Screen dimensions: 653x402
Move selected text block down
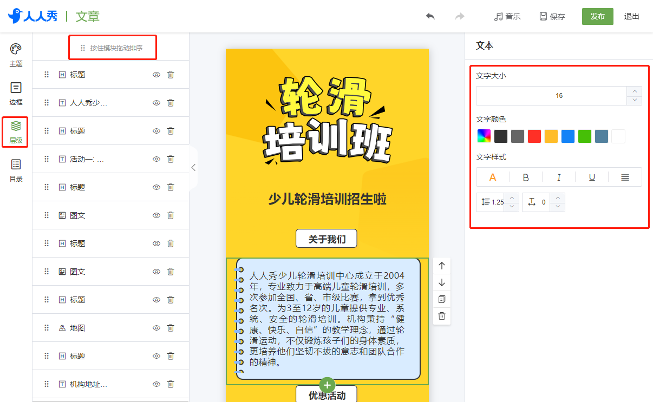(x=442, y=282)
